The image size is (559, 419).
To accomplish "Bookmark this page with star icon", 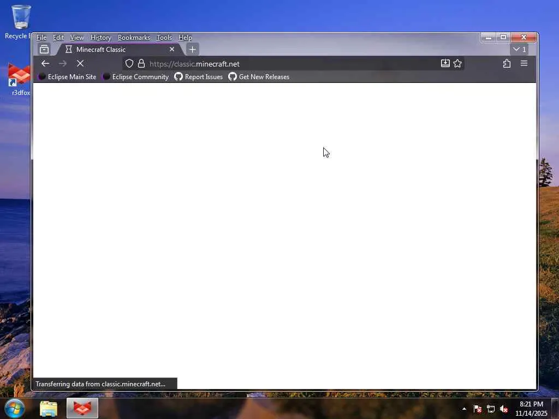I will pos(457,63).
